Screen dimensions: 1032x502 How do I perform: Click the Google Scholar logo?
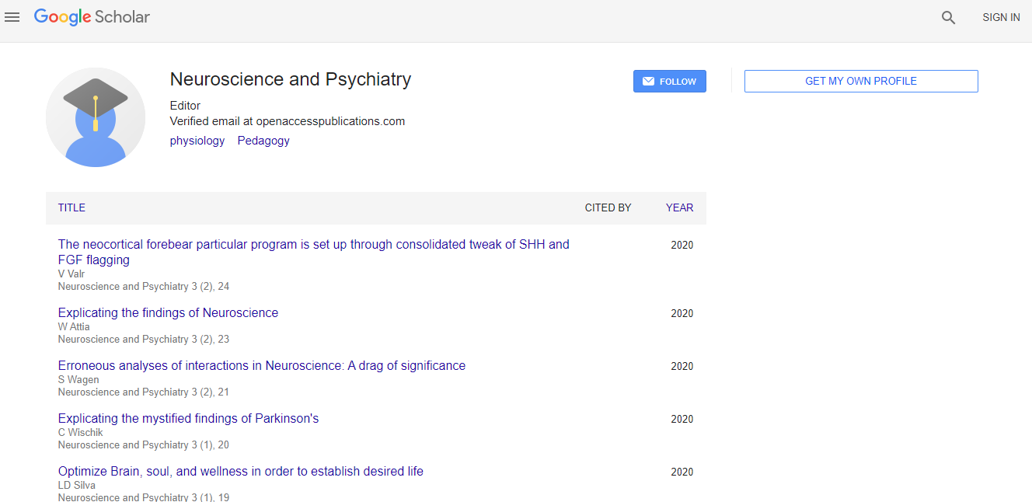click(x=92, y=17)
